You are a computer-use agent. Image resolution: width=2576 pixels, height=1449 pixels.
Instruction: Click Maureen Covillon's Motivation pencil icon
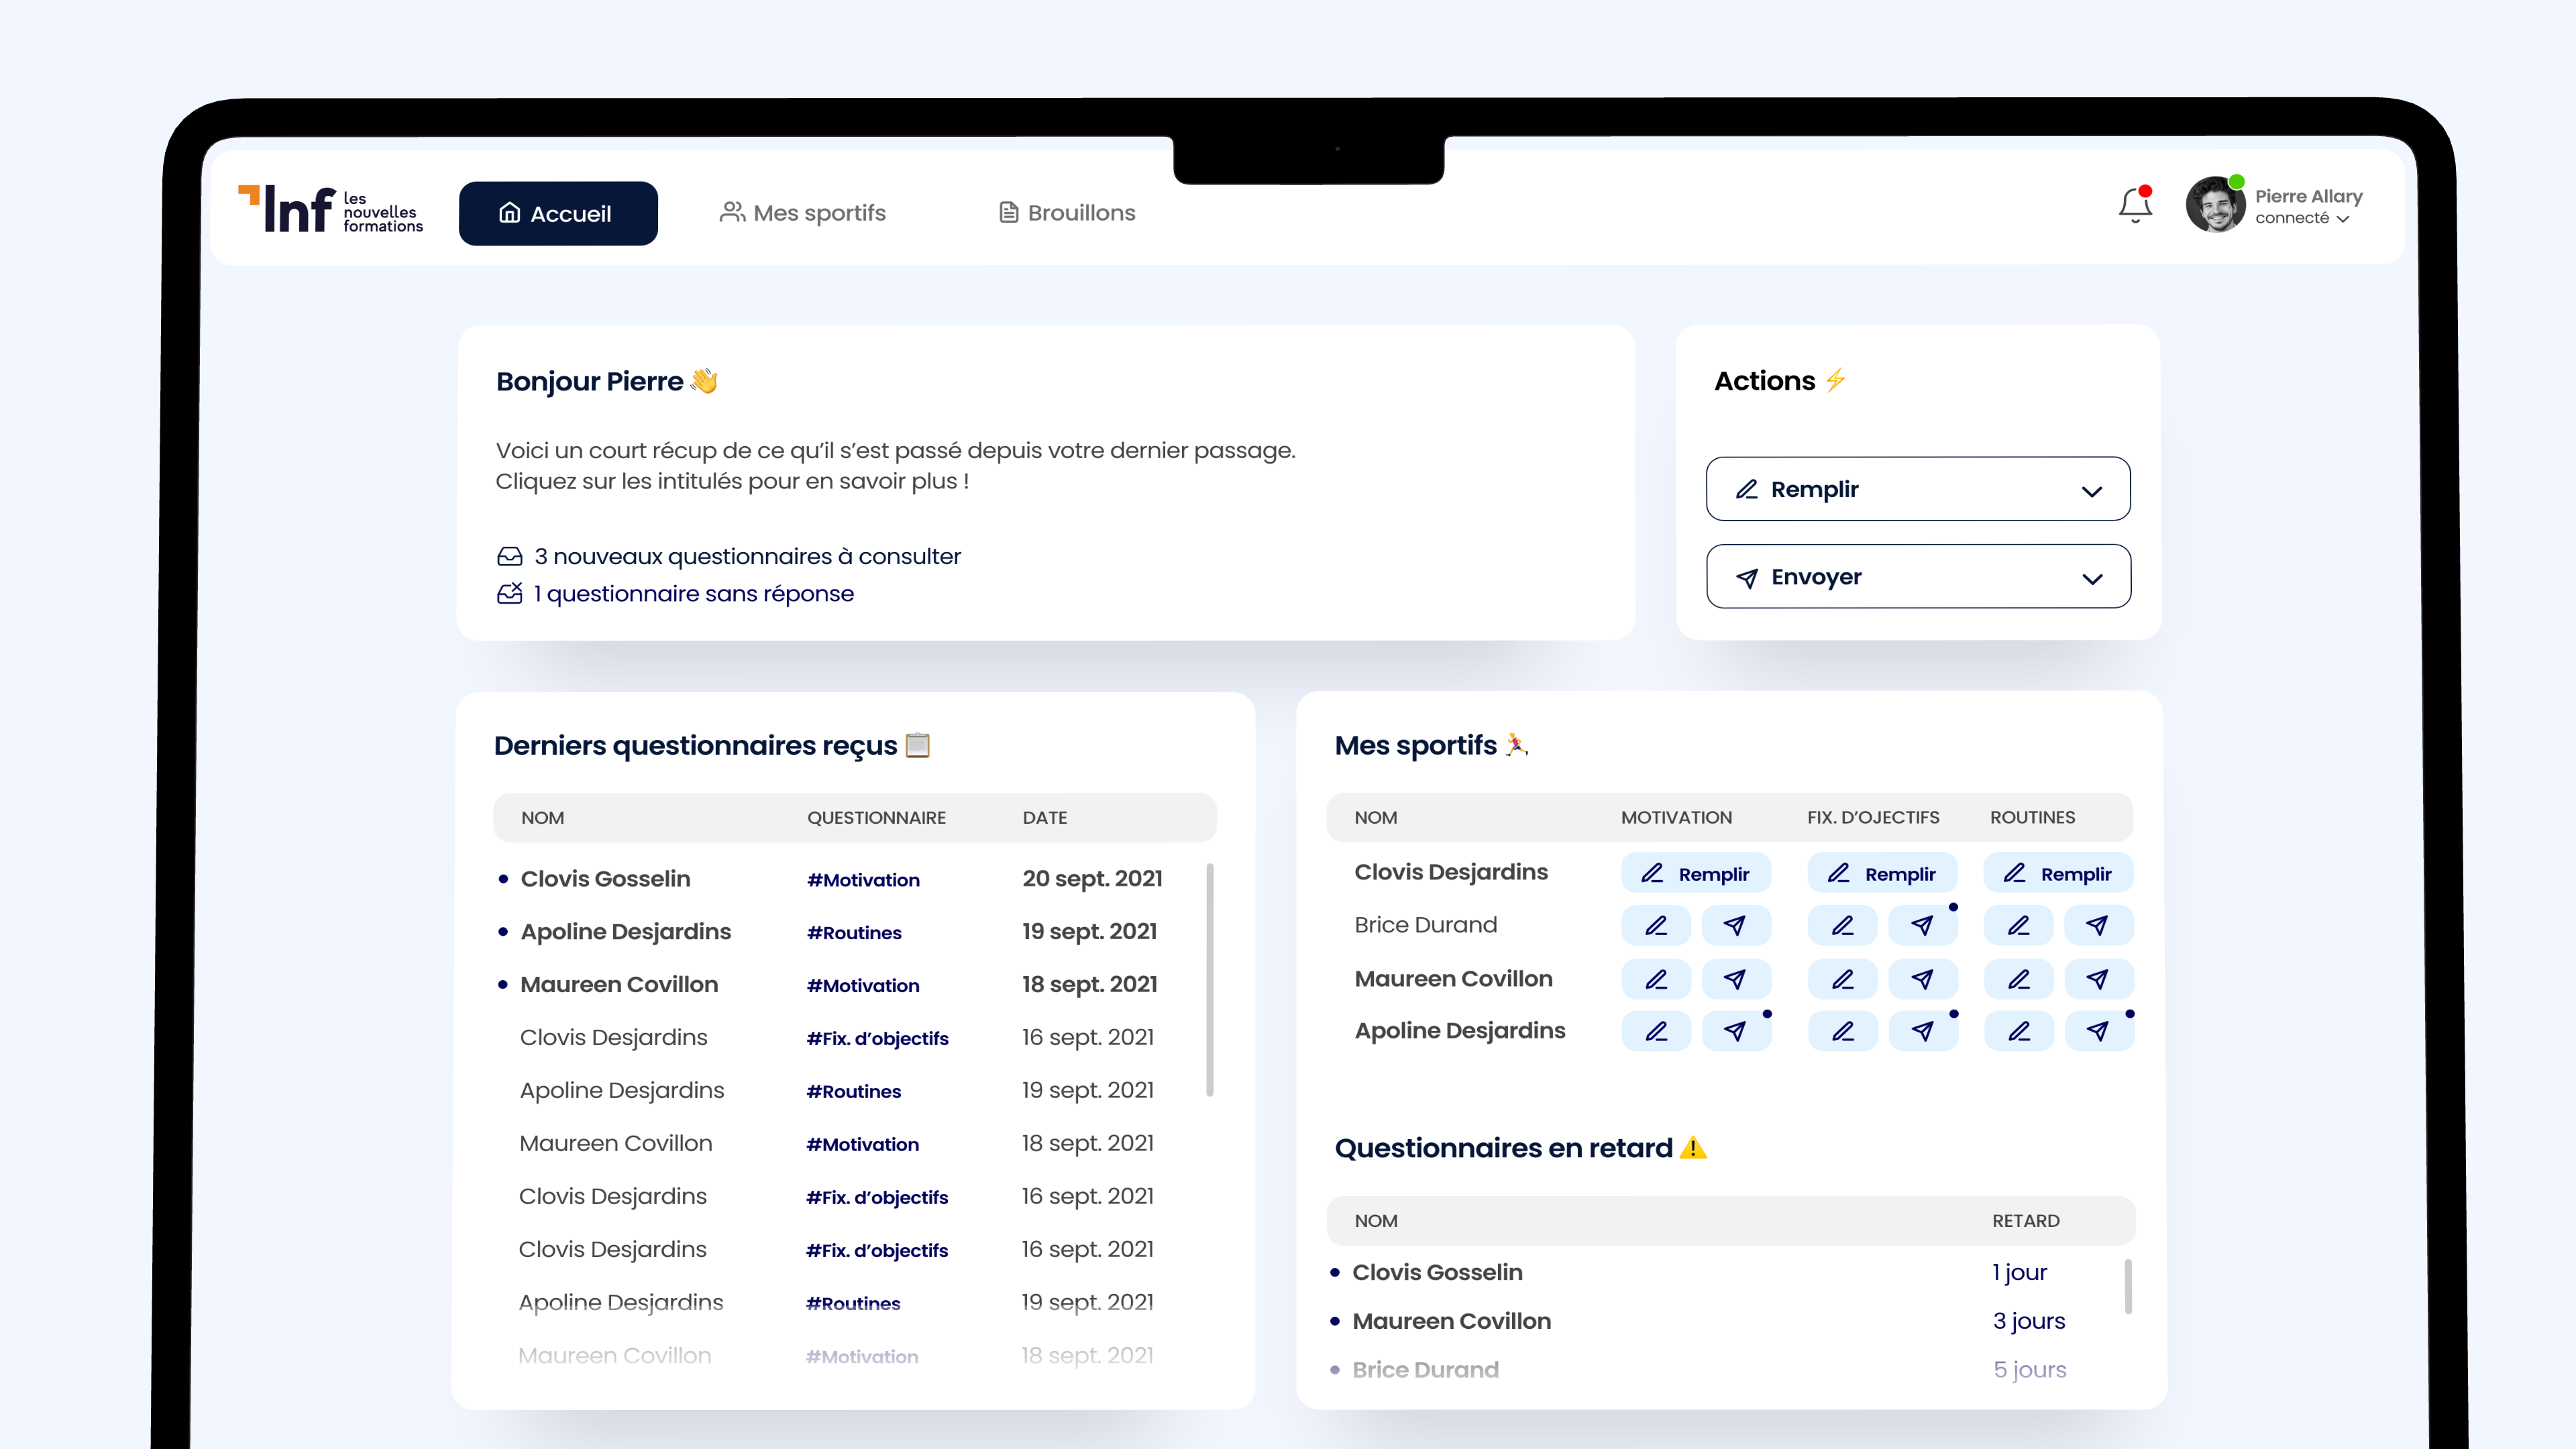(1656, 979)
